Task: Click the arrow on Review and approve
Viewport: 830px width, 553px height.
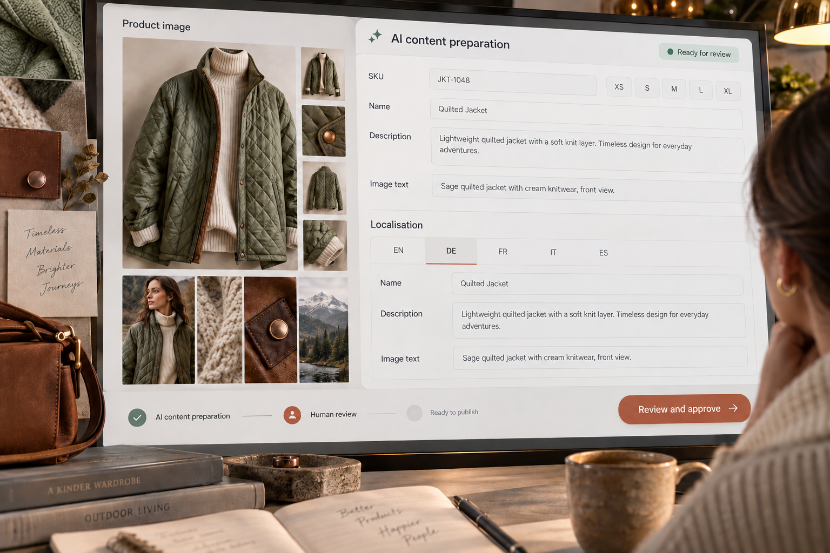Action: click(733, 408)
